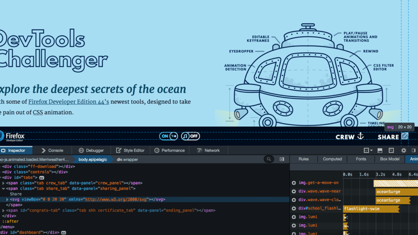The image size is (418, 235).
Task: Switch to the Network tab
Action: pyautogui.click(x=208, y=151)
